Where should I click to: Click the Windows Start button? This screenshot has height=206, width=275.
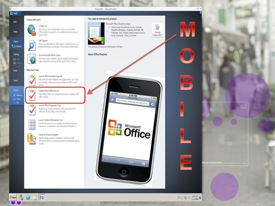pos(13,197)
